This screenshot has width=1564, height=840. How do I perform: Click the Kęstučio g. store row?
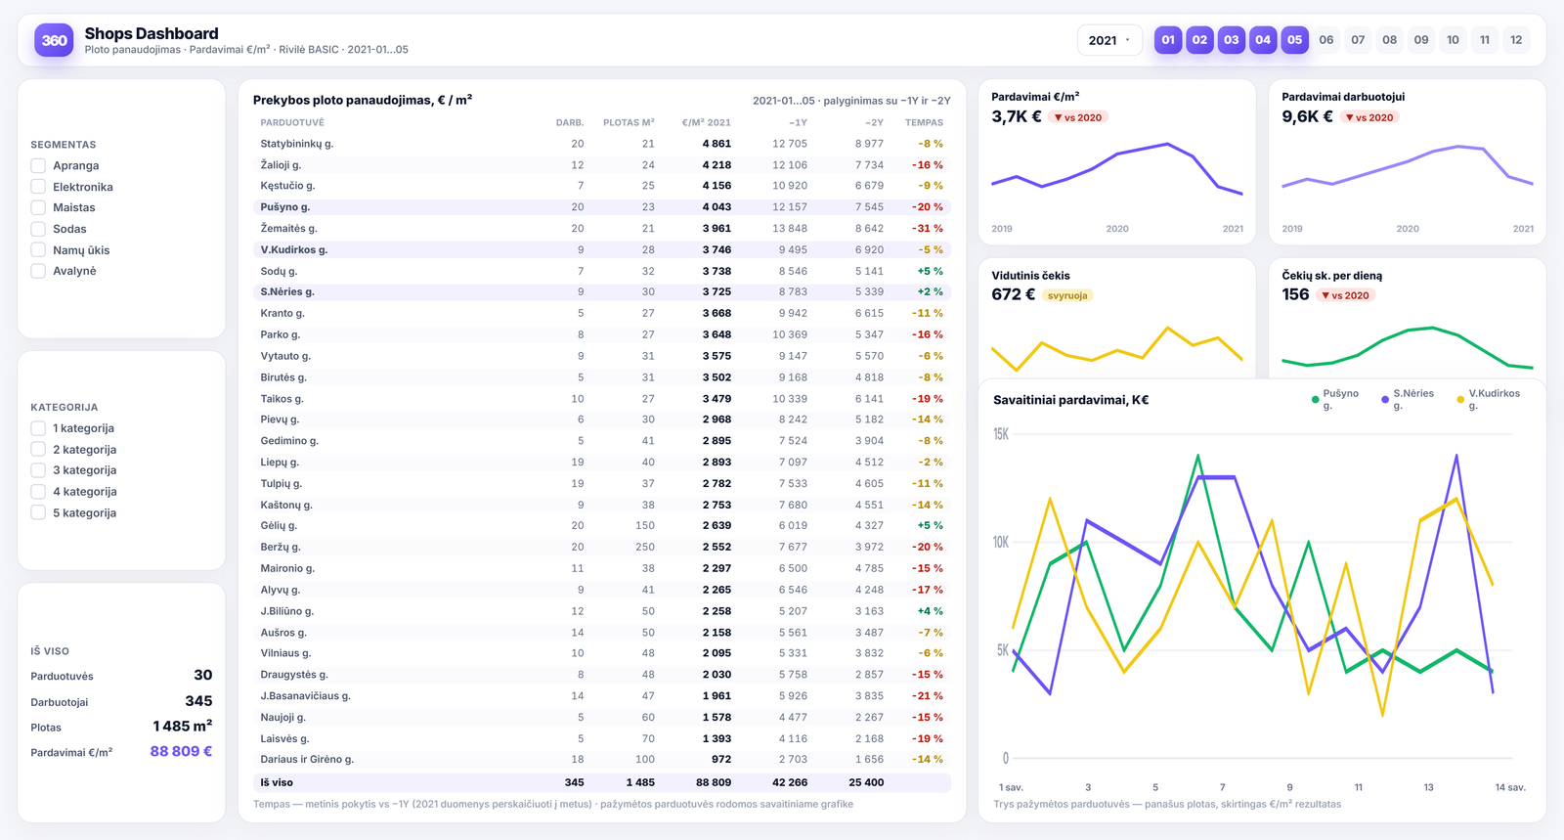point(602,186)
